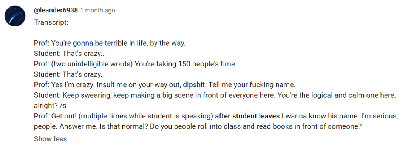Click the 'Transcript:' heading text
This screenshot has height=149, width=408.
(x=51, y=22)
